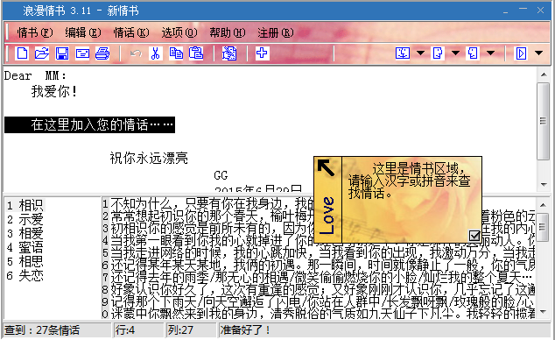This screenshot has width=555, height=340.
Task: Save the letter with the floppy disk icon
Action: tap(62, 53)
